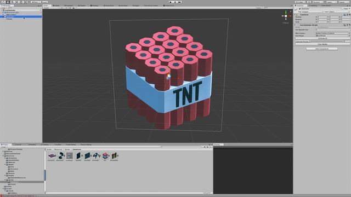This screenshot has width=351, height=197.
Task: Open the Transform component help icon
Action: pos(345,15)
